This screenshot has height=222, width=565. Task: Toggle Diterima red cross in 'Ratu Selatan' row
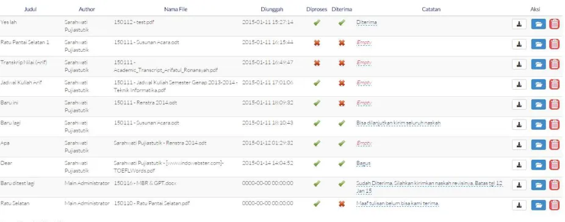342,204
